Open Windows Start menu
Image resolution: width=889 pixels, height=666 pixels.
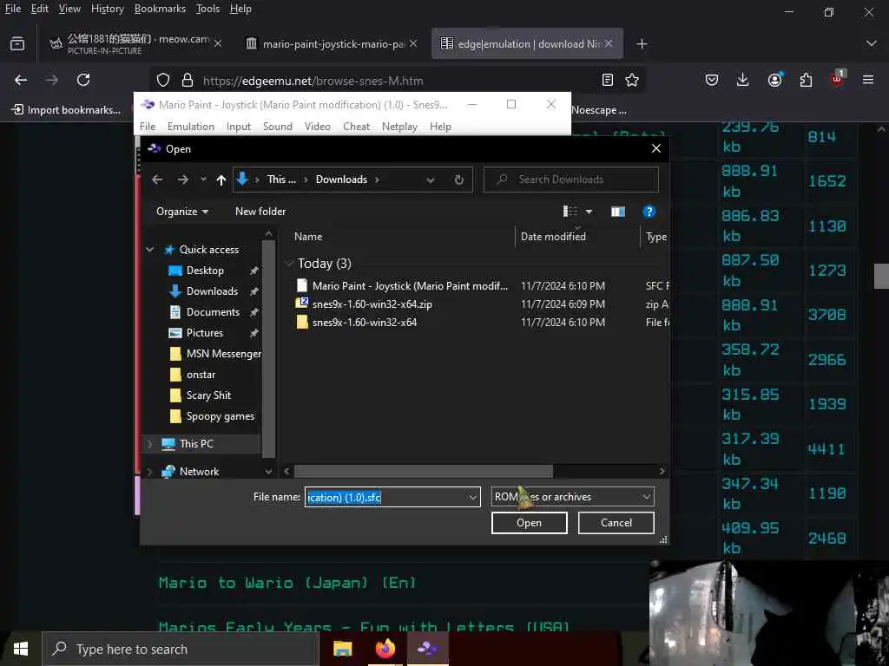[x=21, y=649]
